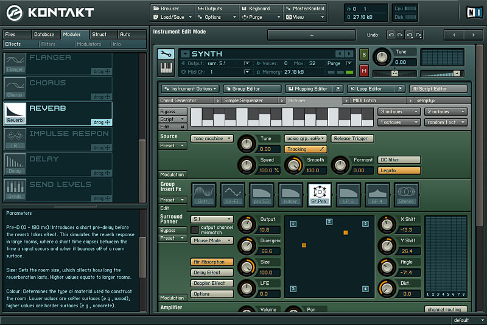487x325 pixels.
Task: Mute the instrument with red M button
Action: (364, 71)
